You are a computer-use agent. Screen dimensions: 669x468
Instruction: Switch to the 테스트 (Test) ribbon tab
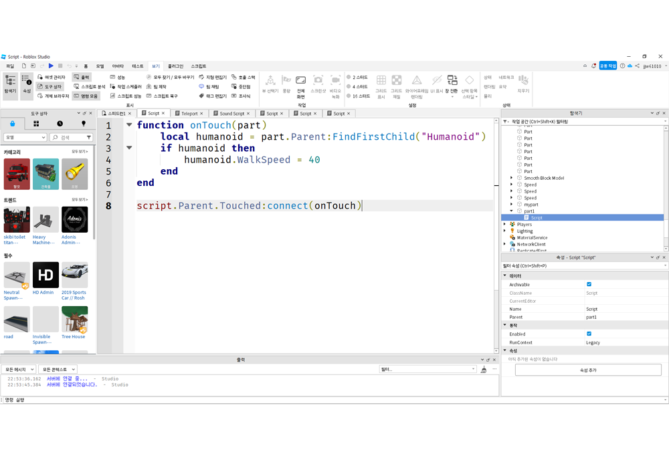137,66
